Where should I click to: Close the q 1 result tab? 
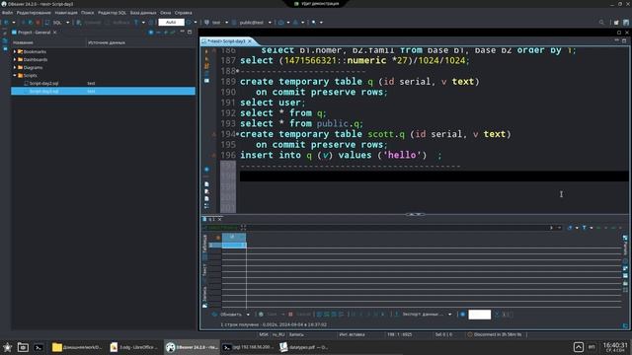click(219, 219)
